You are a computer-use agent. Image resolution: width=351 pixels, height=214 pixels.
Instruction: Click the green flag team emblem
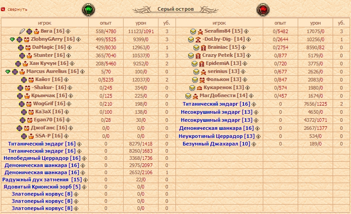(89, 10)
